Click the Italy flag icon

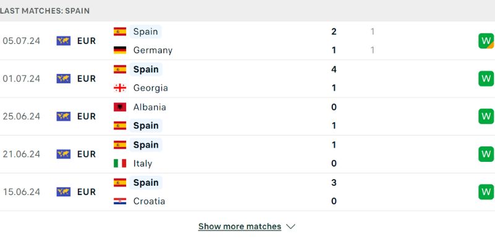120,164
